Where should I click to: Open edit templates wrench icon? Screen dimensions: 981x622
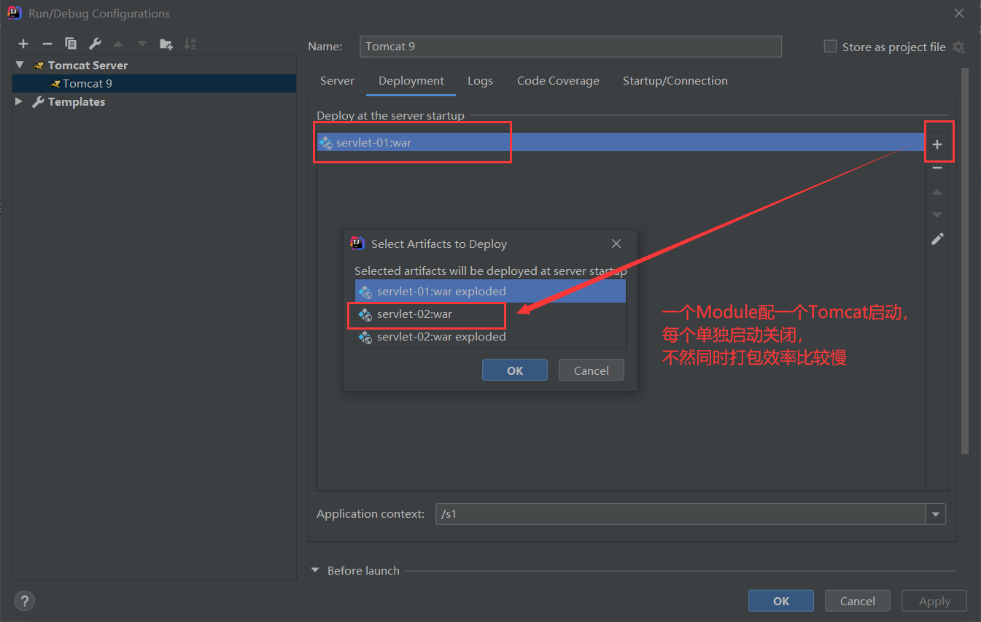tap(95, 44)
